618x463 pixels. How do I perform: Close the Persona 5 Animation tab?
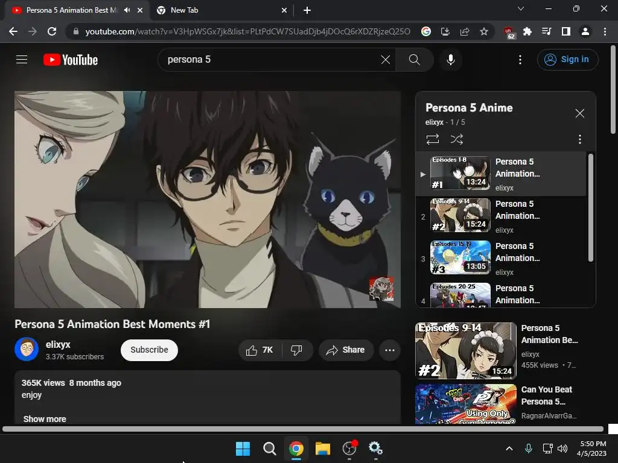140,10
